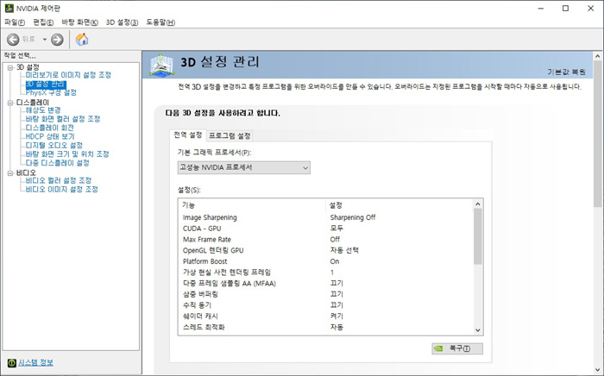
Task: Select 미리보기로 이미지 설정 조정 in tree
Action: [68, 75]
